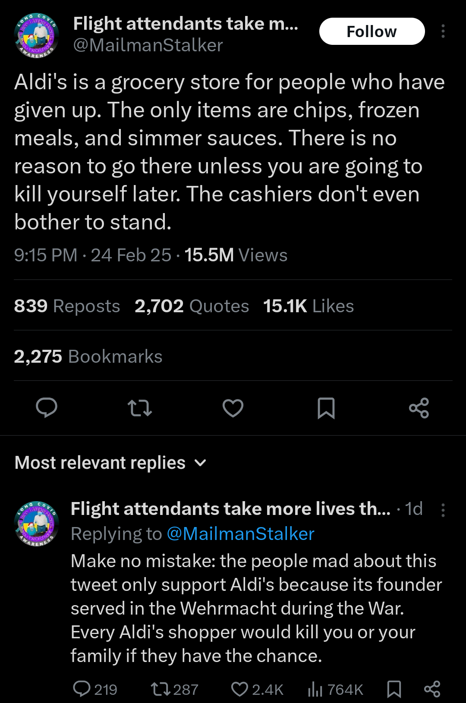Open the author's profile avatar at top
Viewport: 466px width, 703px height.
click(37, 35)
